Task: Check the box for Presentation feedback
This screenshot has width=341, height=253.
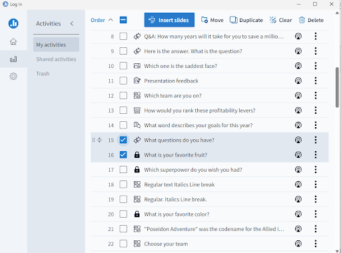Action: [123, 81]
